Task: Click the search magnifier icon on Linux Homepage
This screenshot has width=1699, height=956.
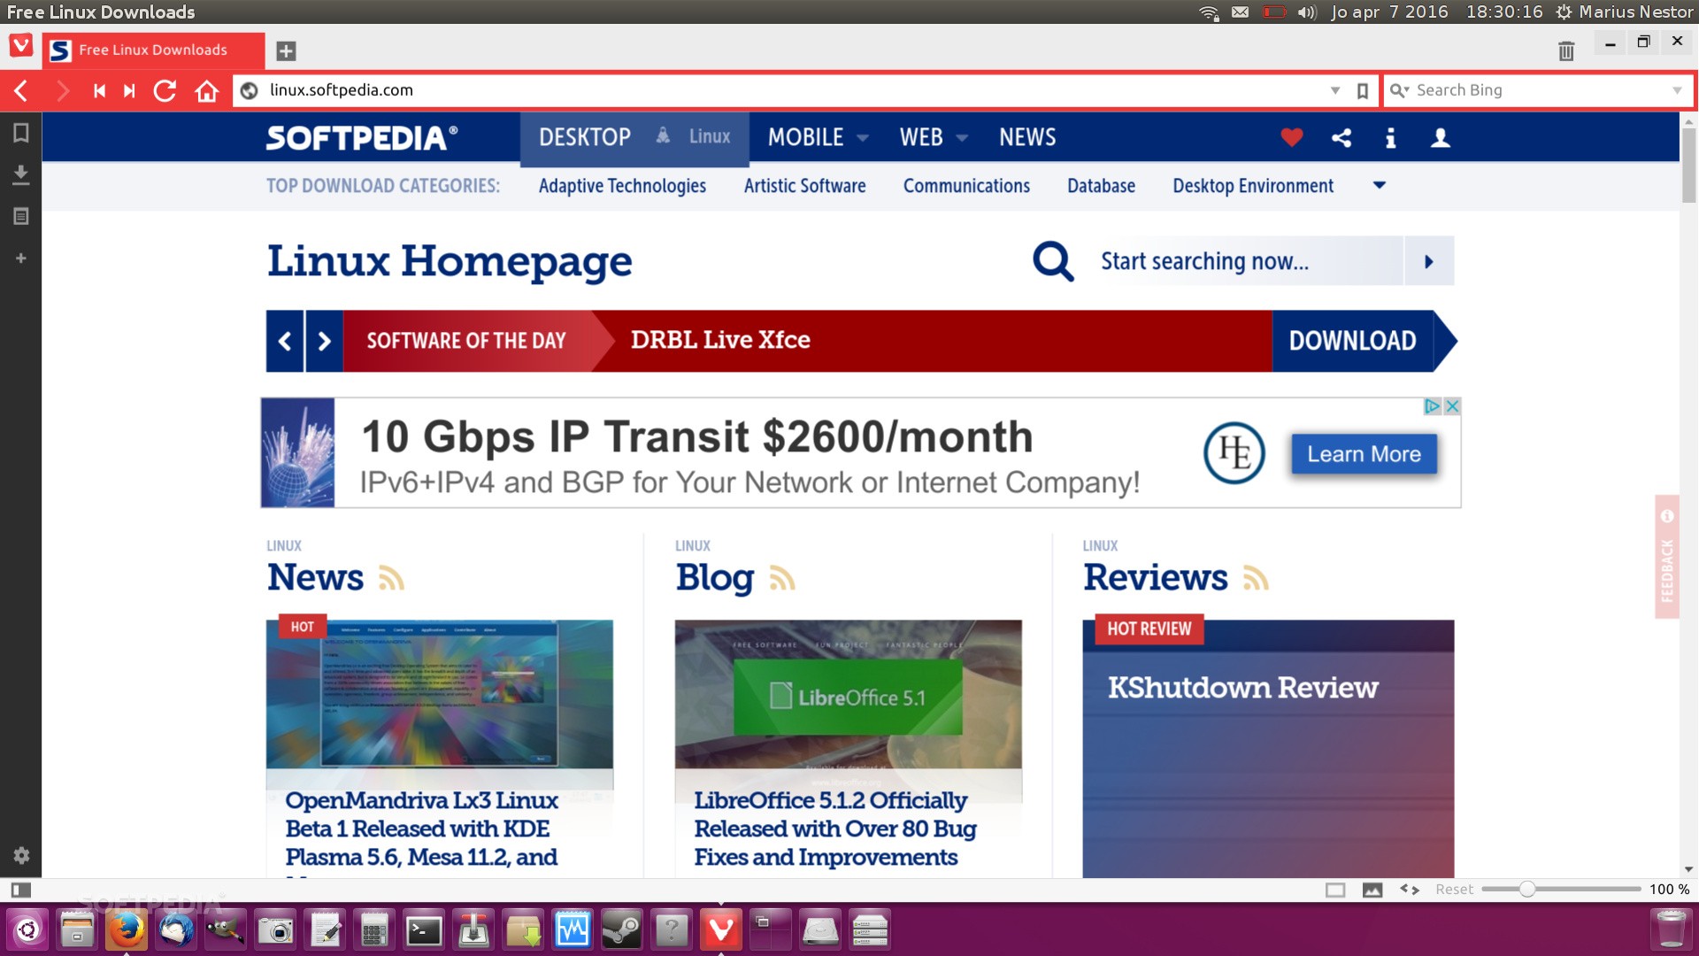Action: click(x=1052, y=260)
